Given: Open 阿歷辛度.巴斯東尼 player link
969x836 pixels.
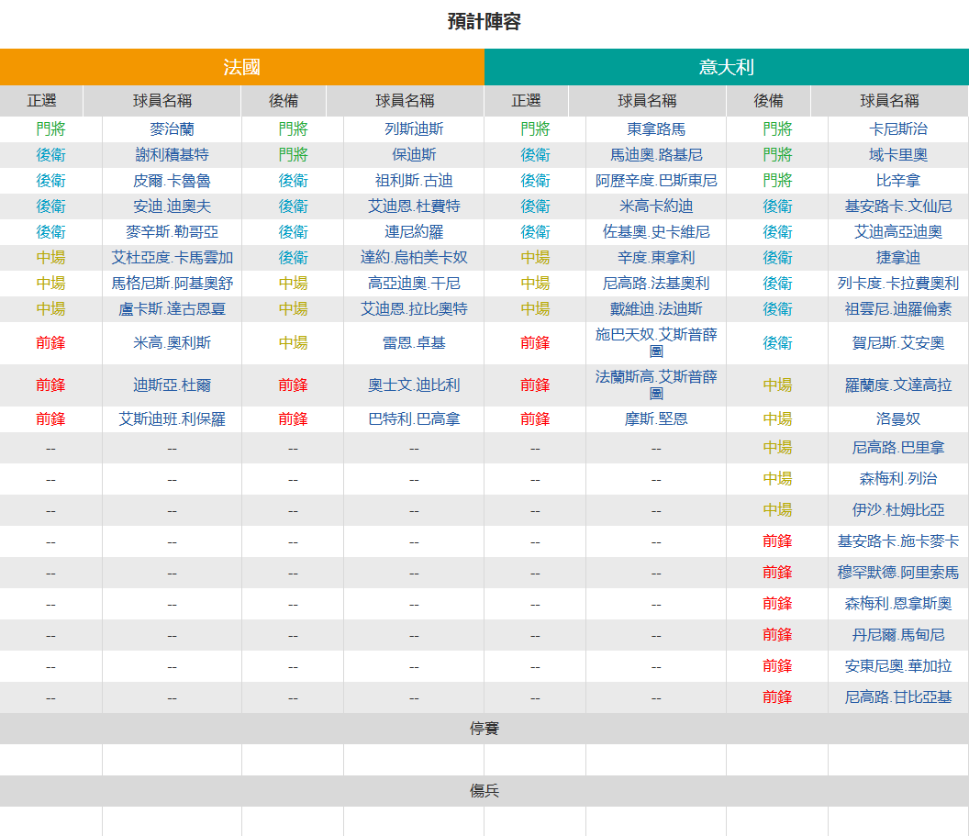Looking at the screenshot, I should click(656, 181).
